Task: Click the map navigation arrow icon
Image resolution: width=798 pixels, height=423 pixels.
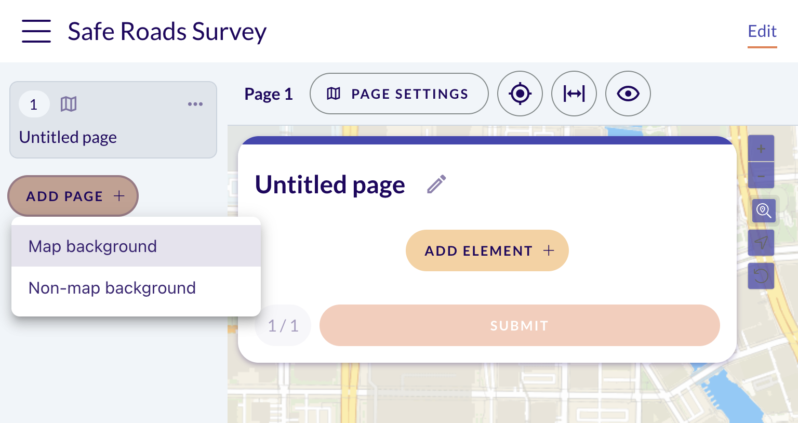Action: [761, 243]
